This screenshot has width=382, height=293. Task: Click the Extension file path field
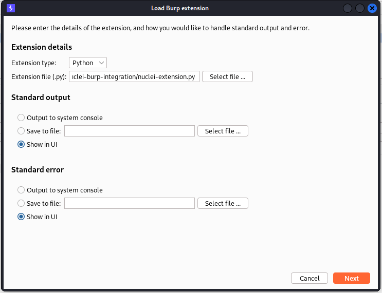(134, 77)
